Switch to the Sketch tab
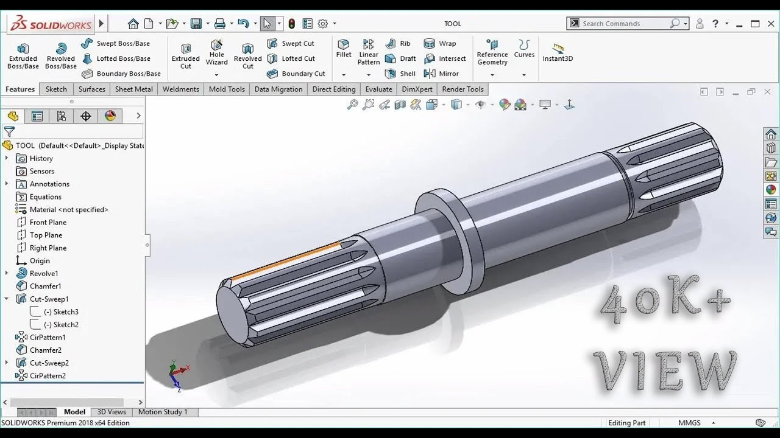Viewport: 780px width, 438px height. 56,89
